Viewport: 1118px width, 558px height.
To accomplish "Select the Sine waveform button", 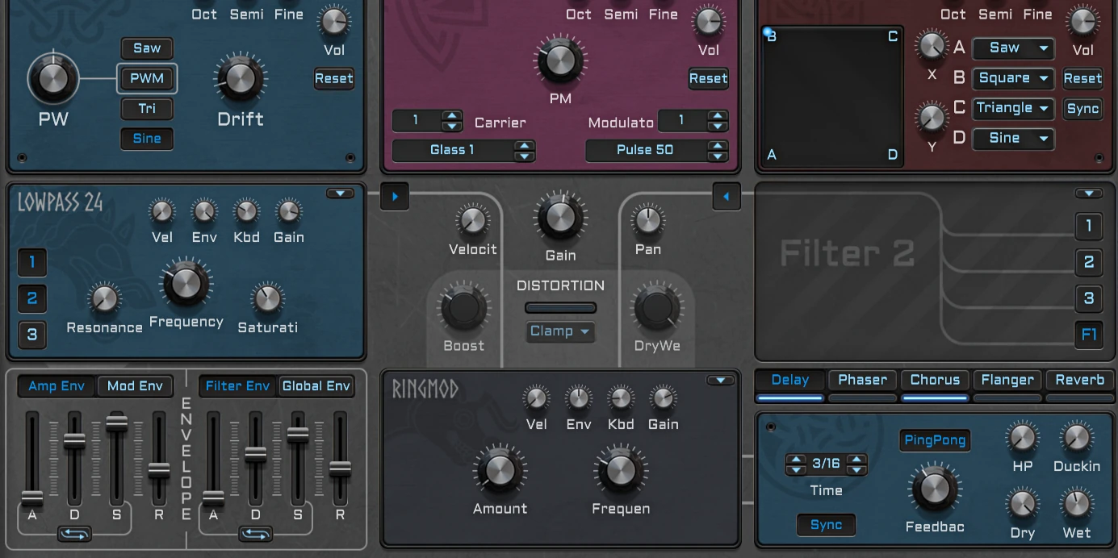I will coord(147,139).
